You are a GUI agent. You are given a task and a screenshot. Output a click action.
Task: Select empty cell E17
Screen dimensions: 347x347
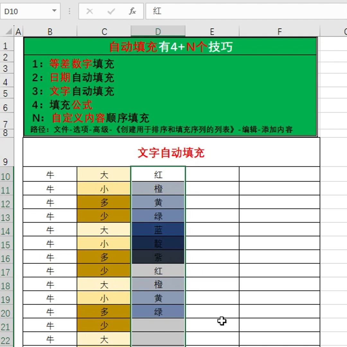[212, 271]
